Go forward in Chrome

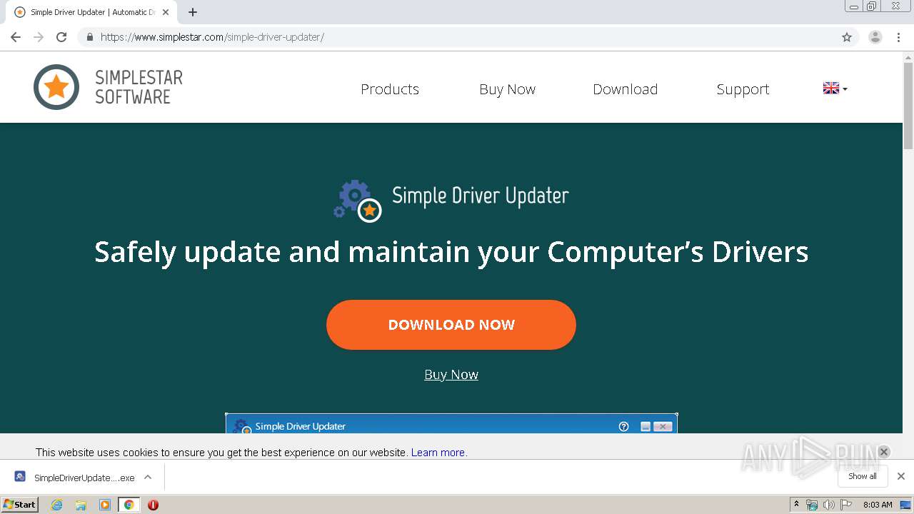(39, 37)
